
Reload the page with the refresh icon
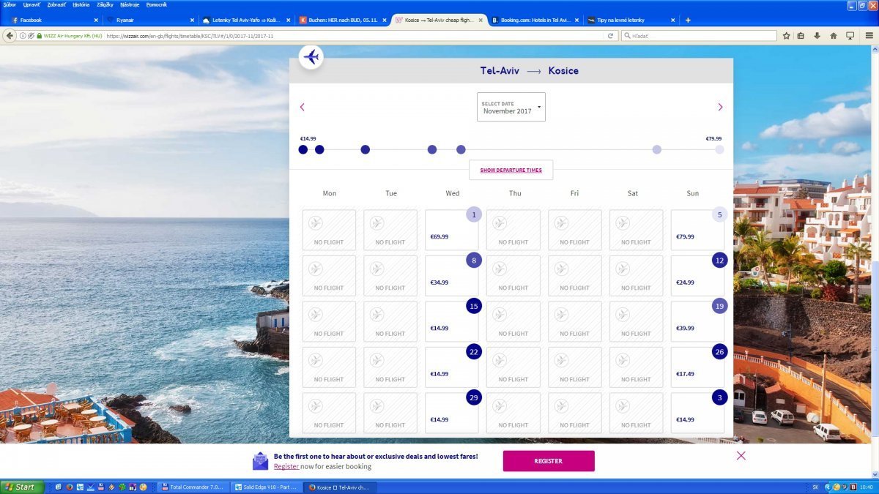coord(610,35)
